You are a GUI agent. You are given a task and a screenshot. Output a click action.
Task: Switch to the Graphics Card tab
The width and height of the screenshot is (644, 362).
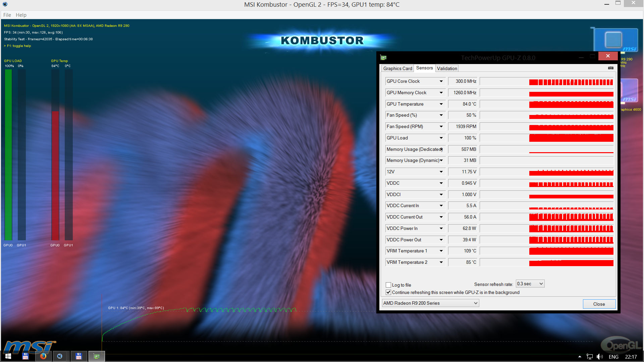[397, 68]
